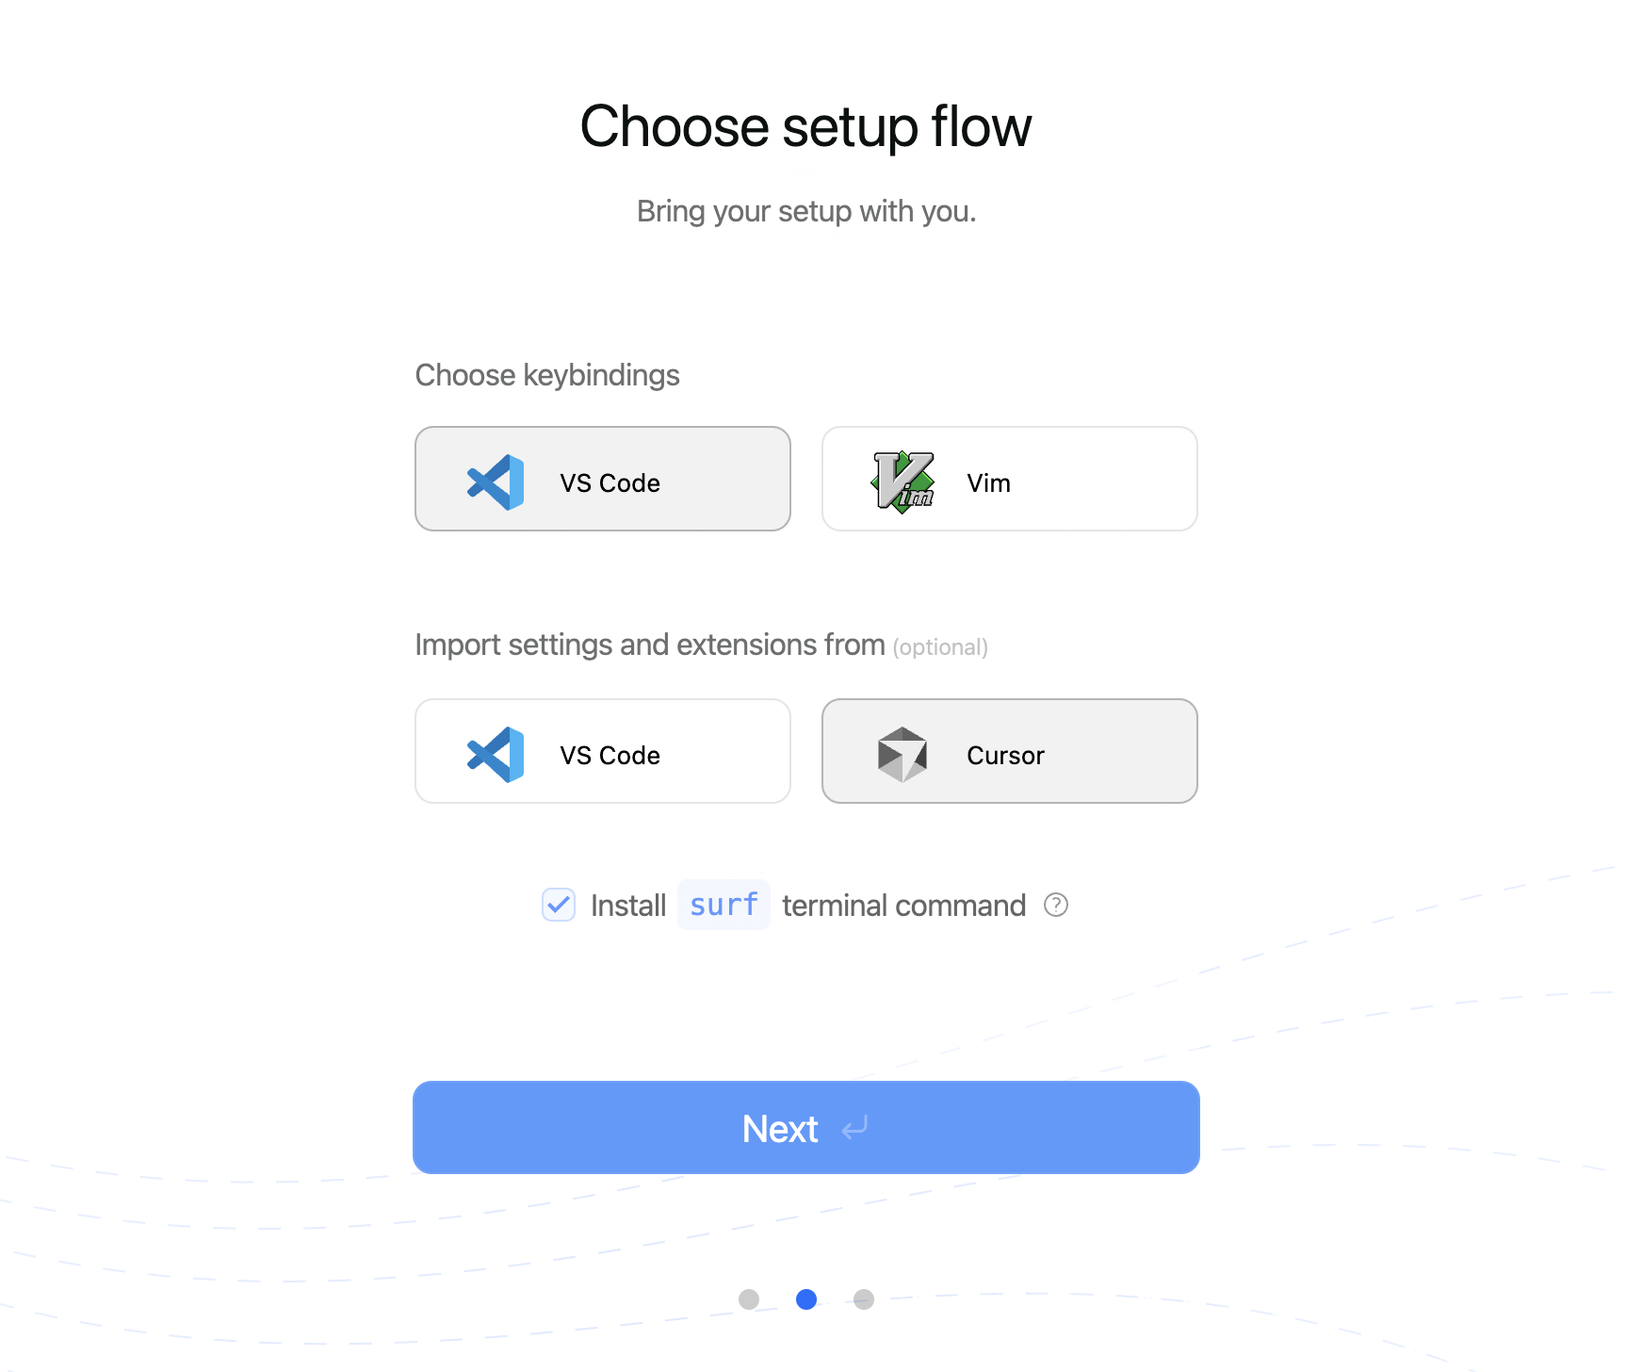Click the "Choose keybindings" section label
Screen dimensions: 1626x1372
point(547,375)
